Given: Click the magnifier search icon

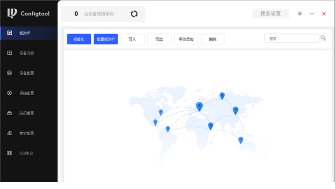Looking at the screenshot, I should tap(323, 38).
